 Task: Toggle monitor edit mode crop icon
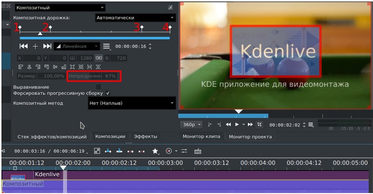pos(260,124)
